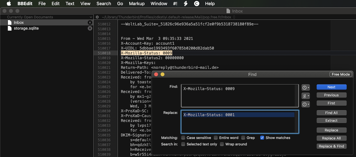
Task: Open the Find help question-mark popup
Action: point(305,104)
